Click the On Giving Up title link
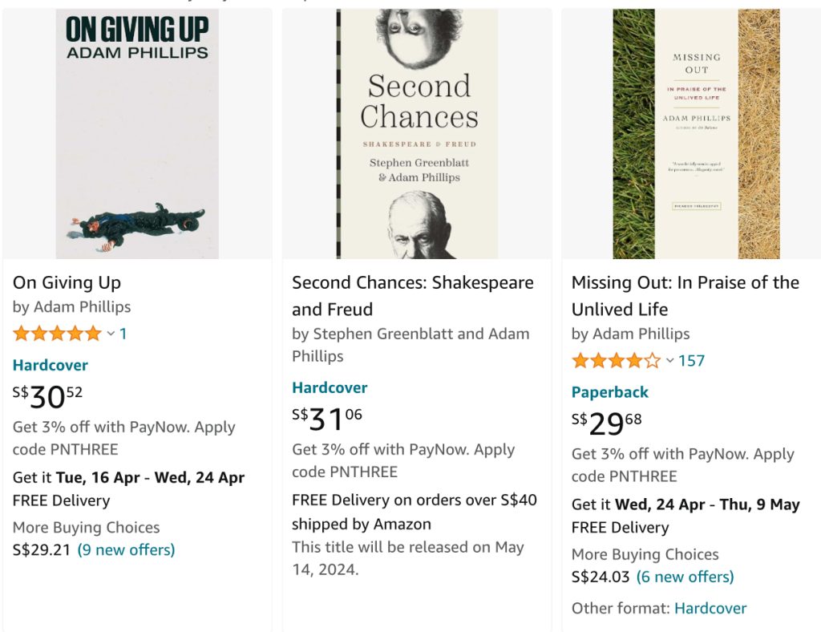Image resolution: width=821 pixels, height=632 pixels. coord(67,282)
